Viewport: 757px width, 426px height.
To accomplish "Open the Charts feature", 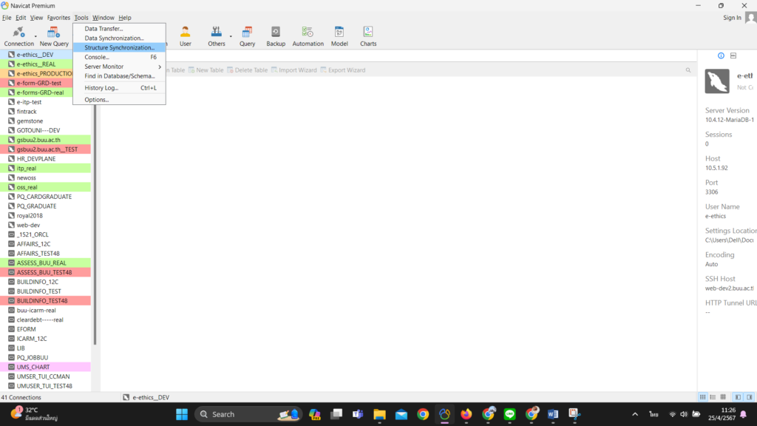I will click(x=368, y=35).
